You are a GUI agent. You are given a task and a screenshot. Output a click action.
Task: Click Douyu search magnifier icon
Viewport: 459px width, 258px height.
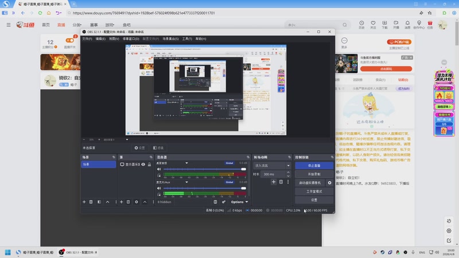click(x=345, y=25)
